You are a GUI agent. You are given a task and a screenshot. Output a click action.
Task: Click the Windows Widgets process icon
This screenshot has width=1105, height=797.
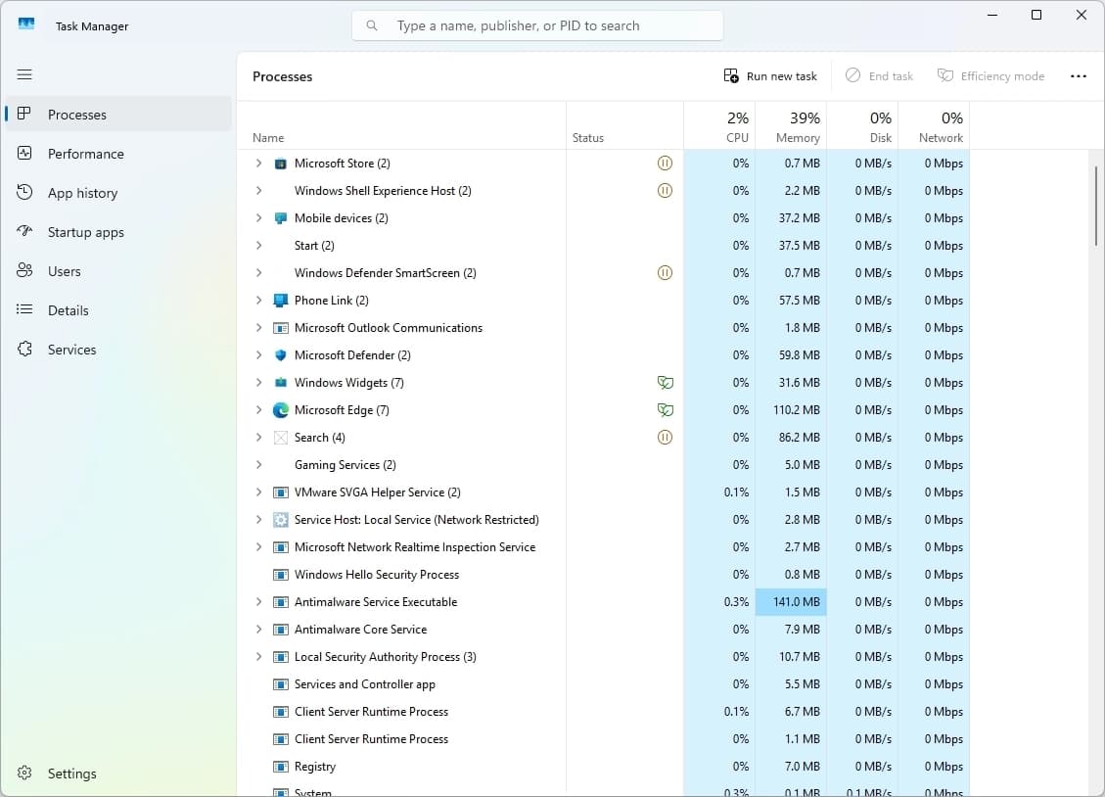(281, 383)
